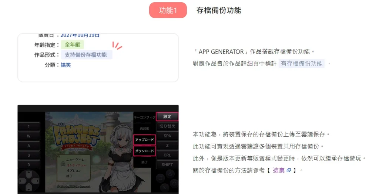Choose ダウンロード download menu entry

click(145, 151)
